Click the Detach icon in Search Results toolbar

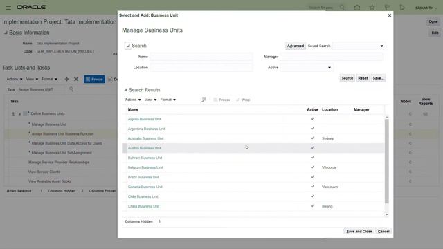204,100
